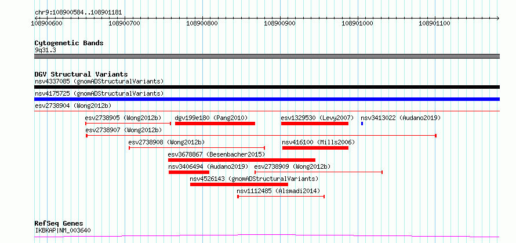The width and height of the screenshot is (516, 243).
Task: Click ruler position 108900700
Action: [125, 23]
